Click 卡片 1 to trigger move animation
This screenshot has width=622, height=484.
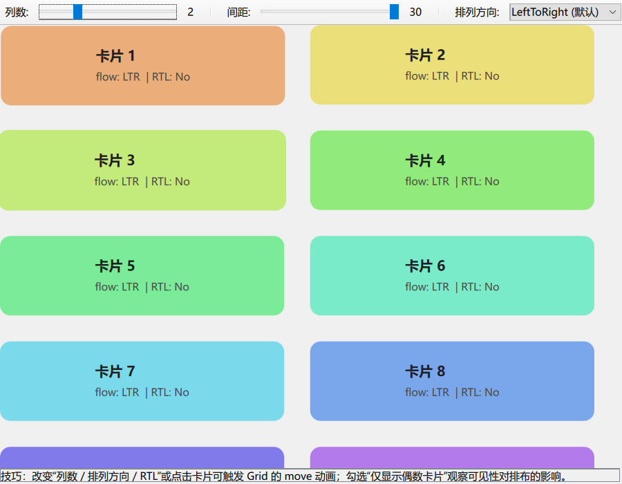pos(142,65)
